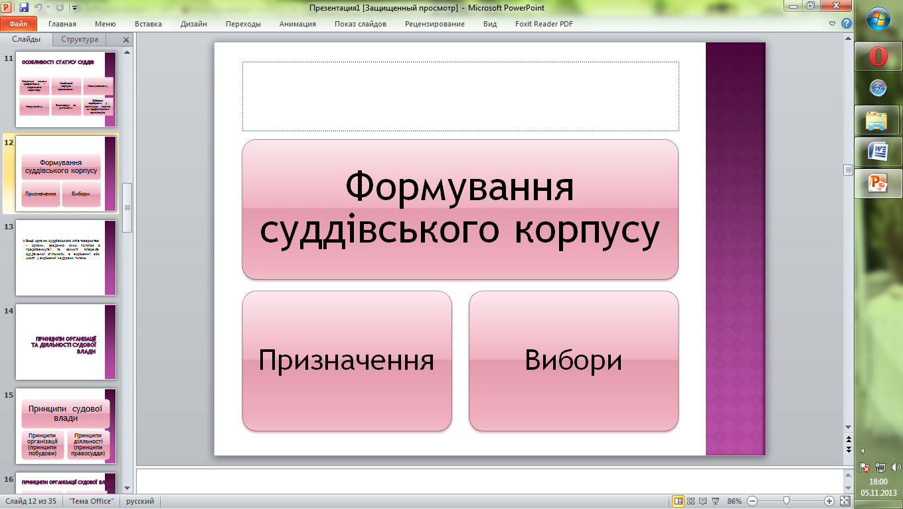Viewport: 903px width, 509px height.
Task: Select the Вибори shape on slide
Action: tap(574, 361)
